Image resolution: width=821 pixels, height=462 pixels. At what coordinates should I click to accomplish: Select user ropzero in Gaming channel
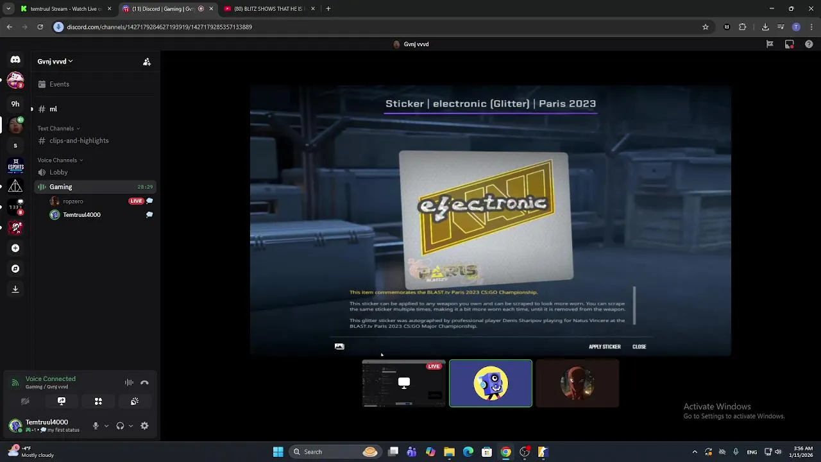[72, 201]
